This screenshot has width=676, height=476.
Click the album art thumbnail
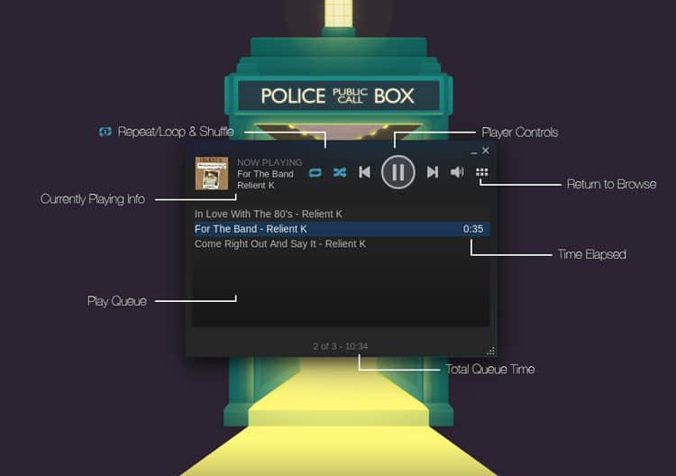211,173
